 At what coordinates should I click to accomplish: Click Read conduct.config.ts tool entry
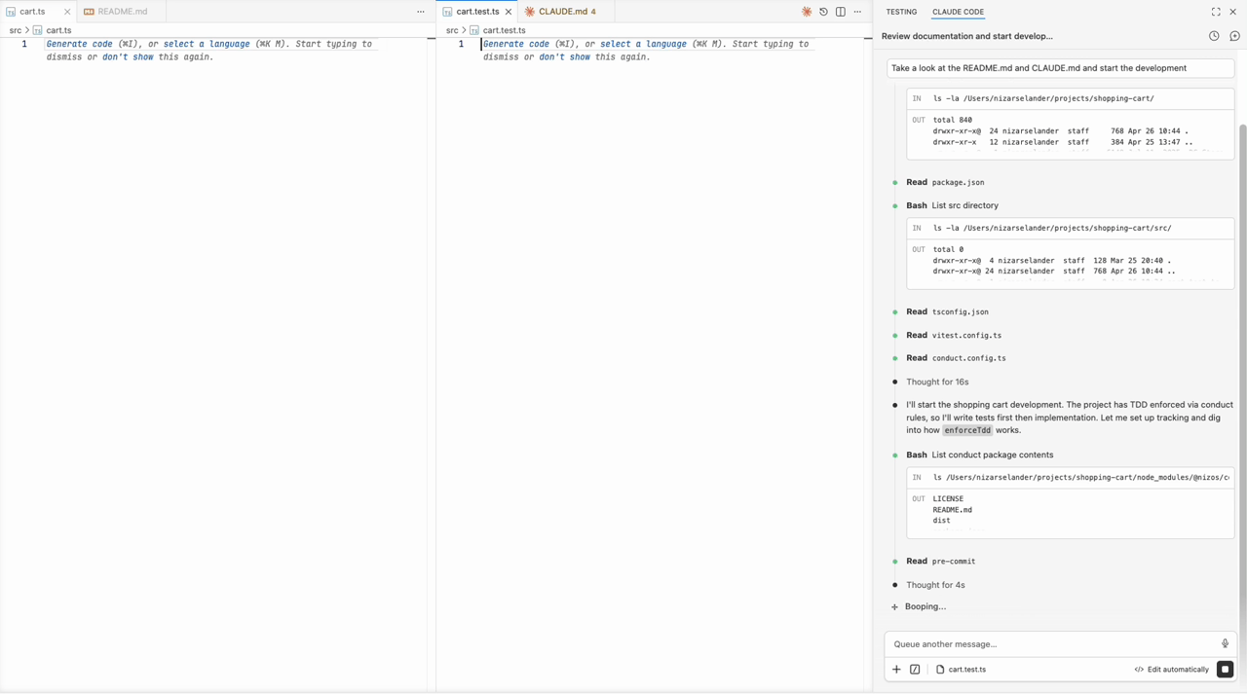click(x=956, y=358)
